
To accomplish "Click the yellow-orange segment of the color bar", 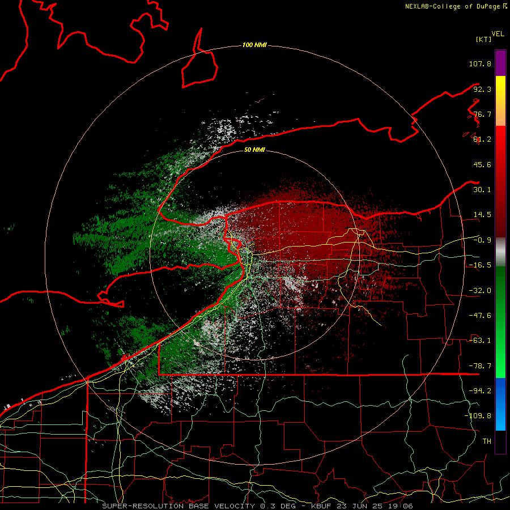I will (x=500, y=101).
